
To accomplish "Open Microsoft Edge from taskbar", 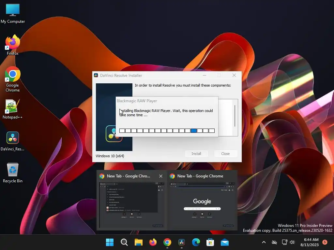I will tap(196, 242).
